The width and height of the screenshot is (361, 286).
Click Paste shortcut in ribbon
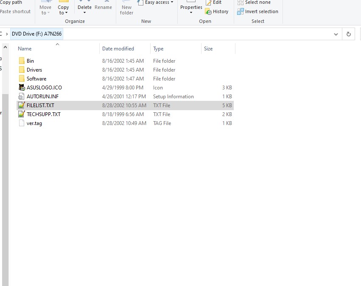click(15, 11)
